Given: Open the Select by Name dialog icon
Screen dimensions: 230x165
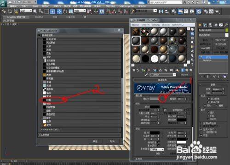Looking at the screenshot, I should (x=41, y=11).
